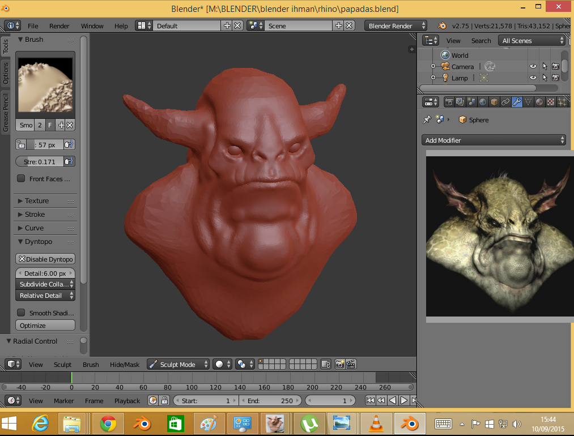Click the brush Strength slider
The height and width of the screenshot is (436, 574).
(x=40, y=162)
